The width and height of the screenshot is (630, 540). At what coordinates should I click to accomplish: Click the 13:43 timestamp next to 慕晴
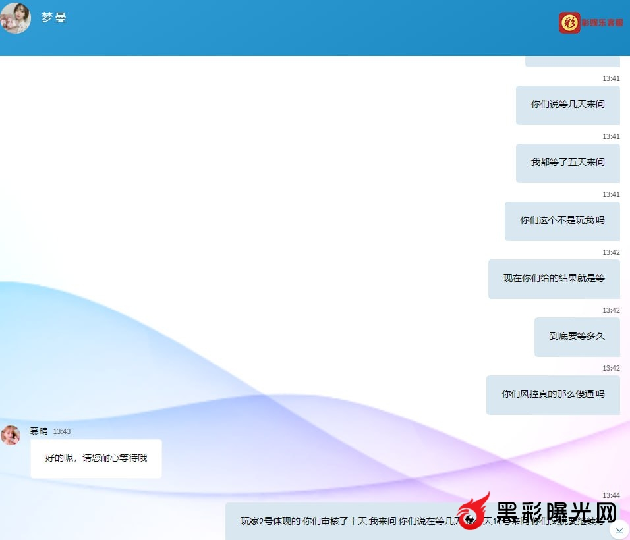62,431
